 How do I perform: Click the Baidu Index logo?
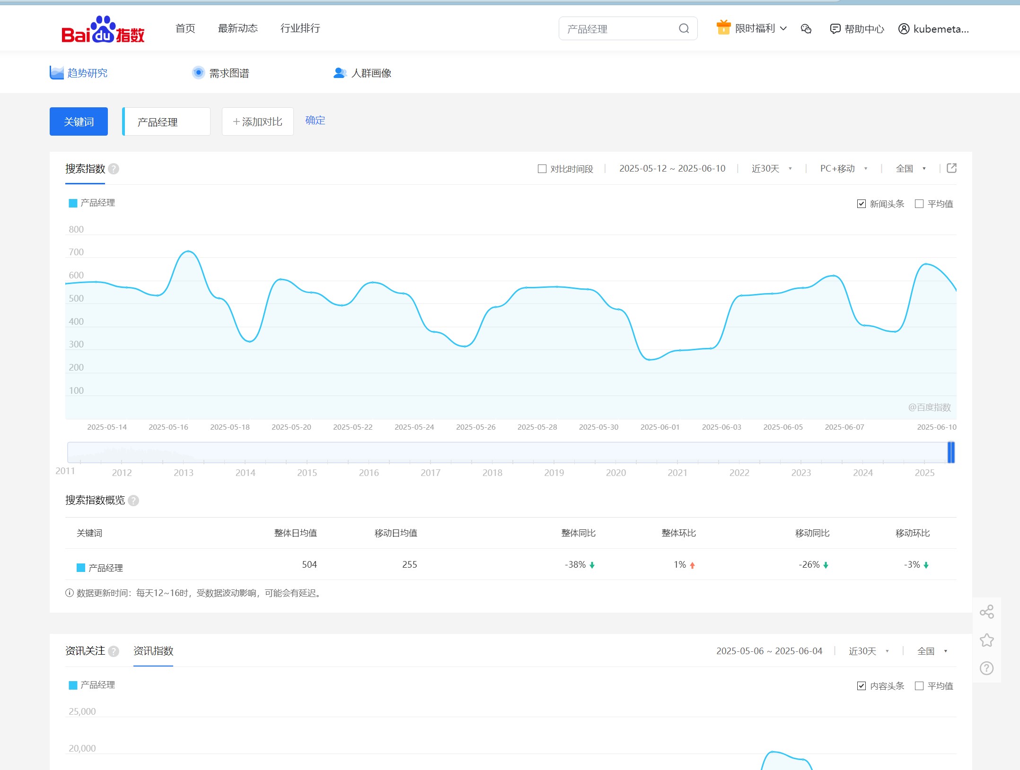pos(103,29)
